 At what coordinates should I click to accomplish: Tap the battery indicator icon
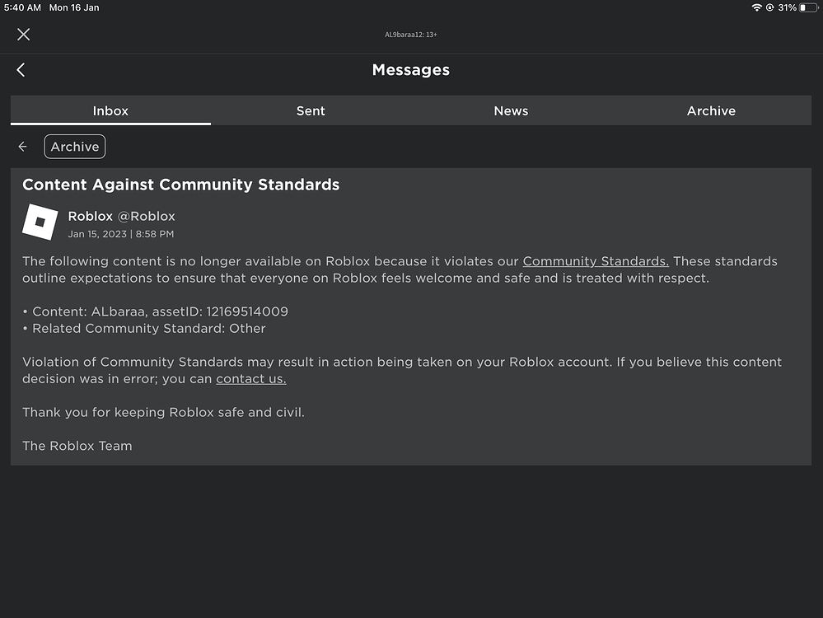coord(808,7)
